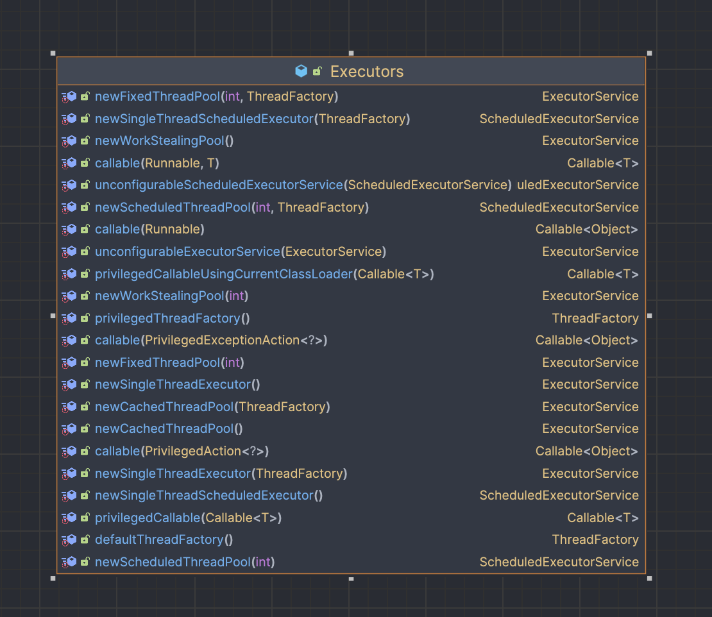Click method icon of unconfigurableScheduledExecutorService row
This screenshot has width=712, height=617.
coord(69,185)
